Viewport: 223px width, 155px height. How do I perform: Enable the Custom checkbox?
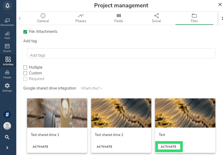pos(25,73)
